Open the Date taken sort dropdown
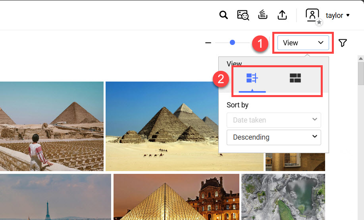 tap(274, 120)
